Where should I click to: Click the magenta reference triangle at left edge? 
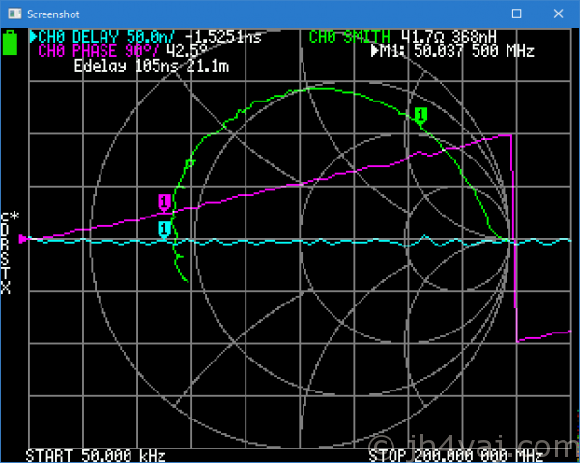tap(25, 238)
